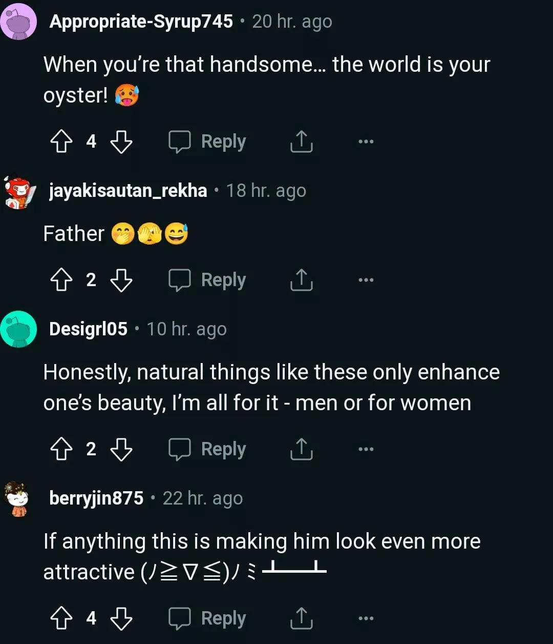Open more options for Appropriate-Syrup745's comment
The height and width of the screenshot is (644, 553).
point(366,142)
